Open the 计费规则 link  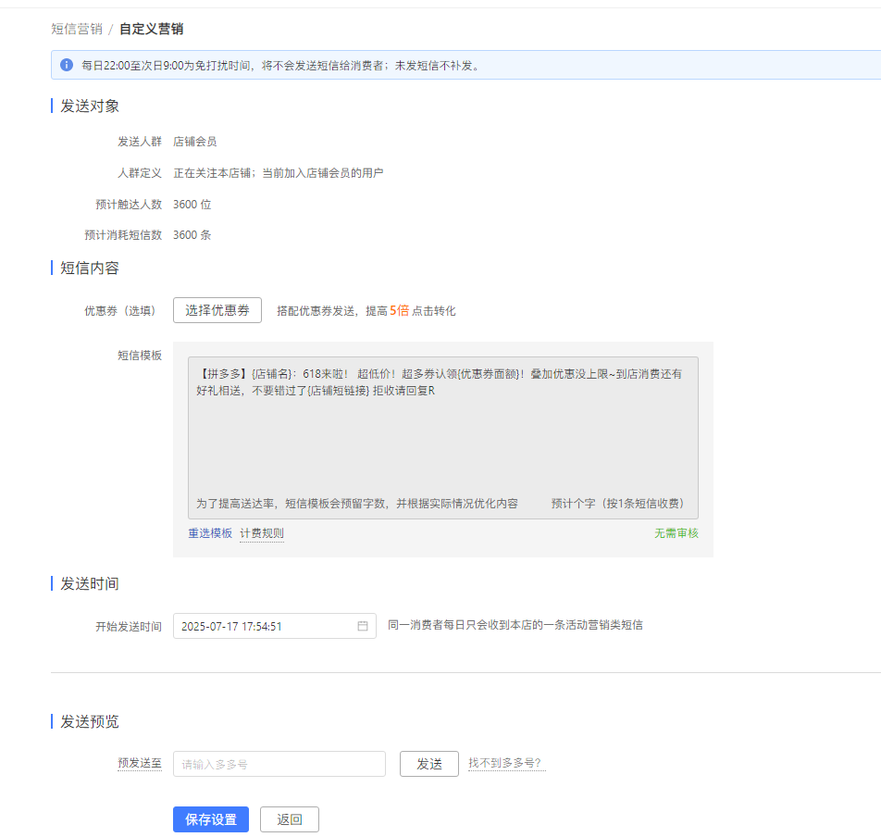coord(262,533)
